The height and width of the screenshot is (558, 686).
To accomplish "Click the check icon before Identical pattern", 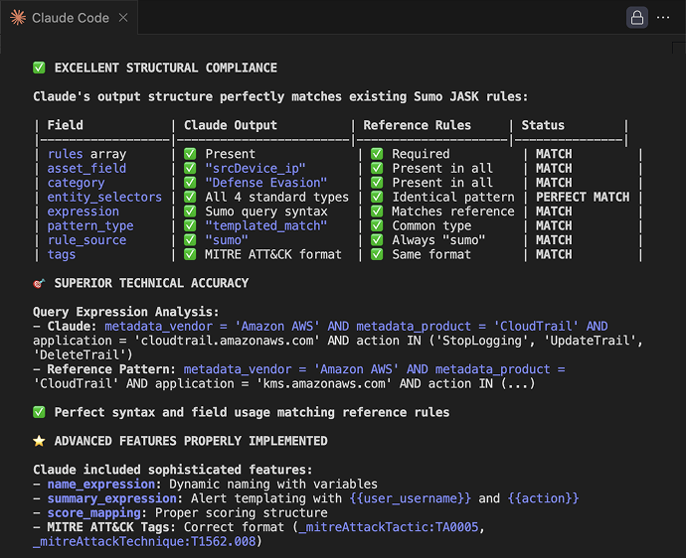I will coord(377,197).
